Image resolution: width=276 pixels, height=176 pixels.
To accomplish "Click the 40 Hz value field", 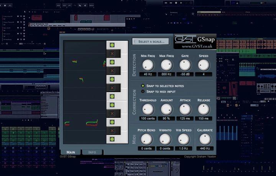I will (x=148, y=74).
